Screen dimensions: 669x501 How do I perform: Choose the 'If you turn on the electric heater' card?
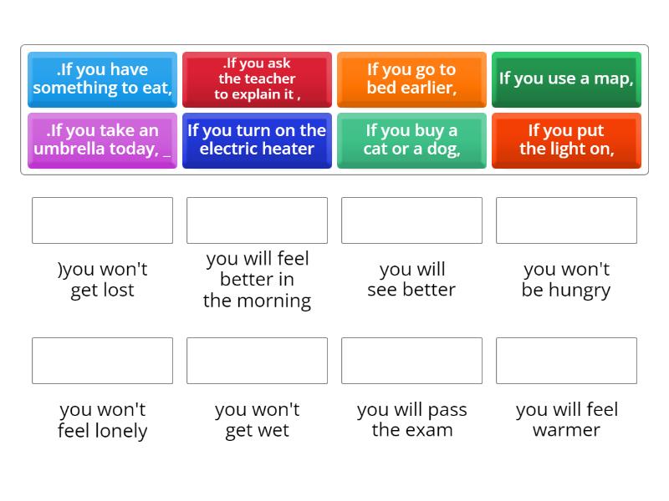pyautogui.click(x=257, y=139)
